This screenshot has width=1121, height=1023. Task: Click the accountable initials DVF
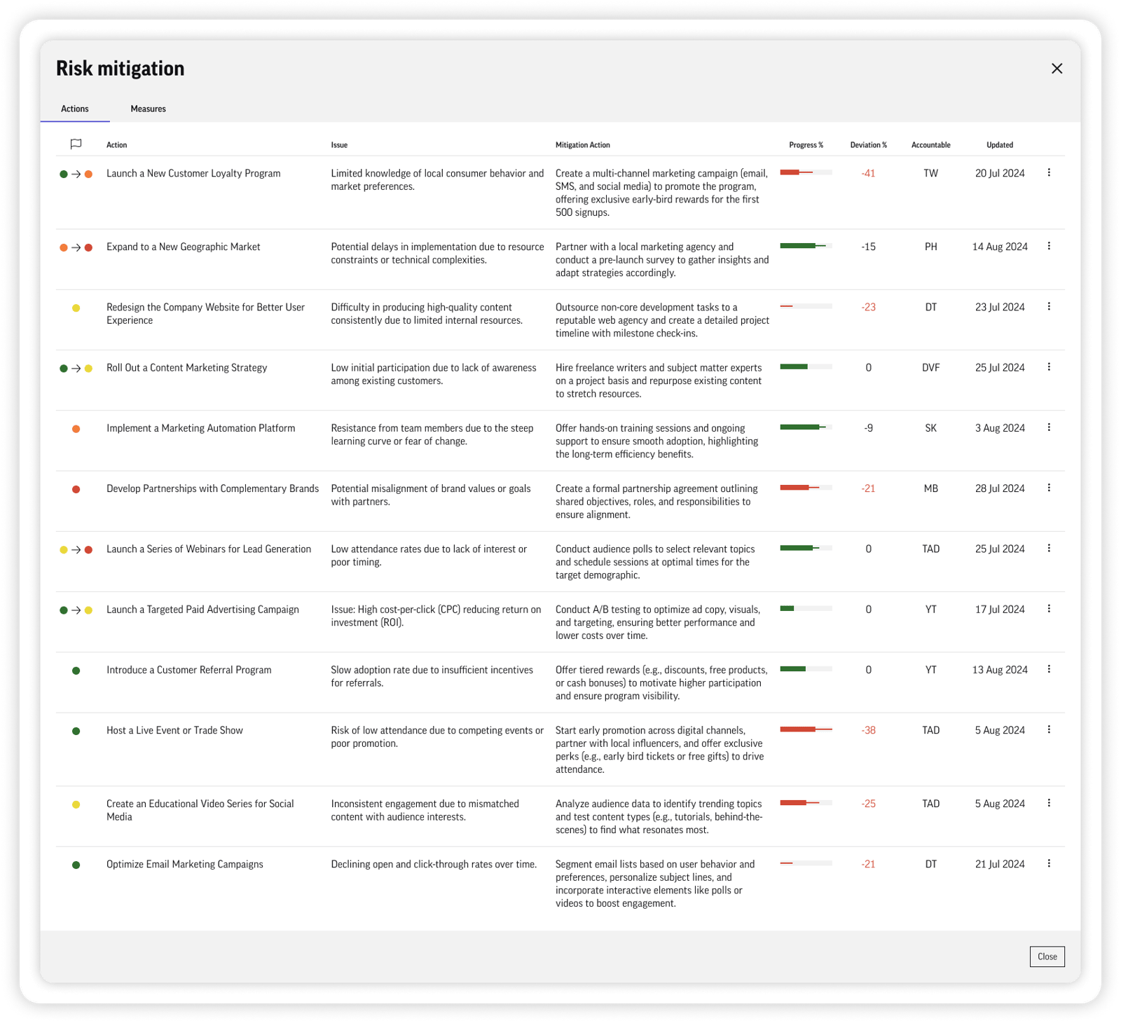(930, 368)
